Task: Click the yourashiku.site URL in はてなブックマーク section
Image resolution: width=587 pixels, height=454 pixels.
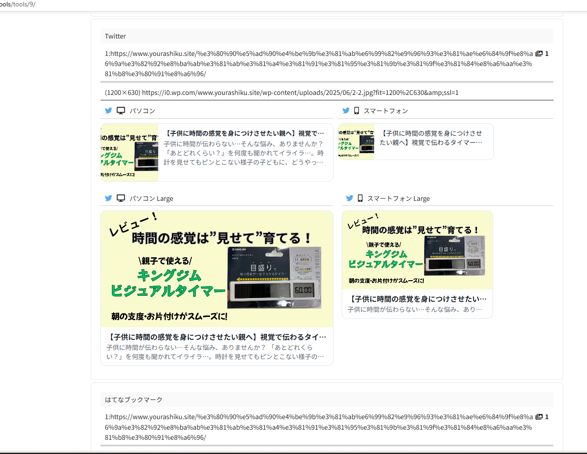Action: (319, 427)
